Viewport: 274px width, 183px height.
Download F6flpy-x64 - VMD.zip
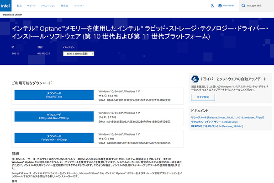[54, 138]
